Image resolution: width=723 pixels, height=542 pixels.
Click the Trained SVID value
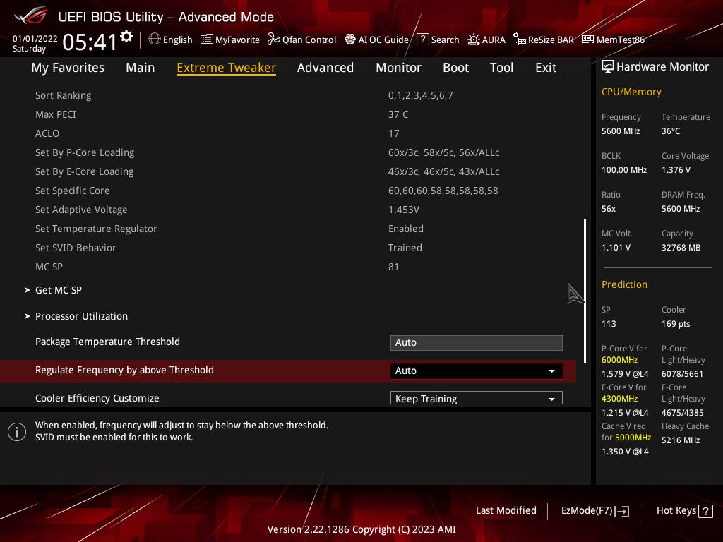point(405,248)
